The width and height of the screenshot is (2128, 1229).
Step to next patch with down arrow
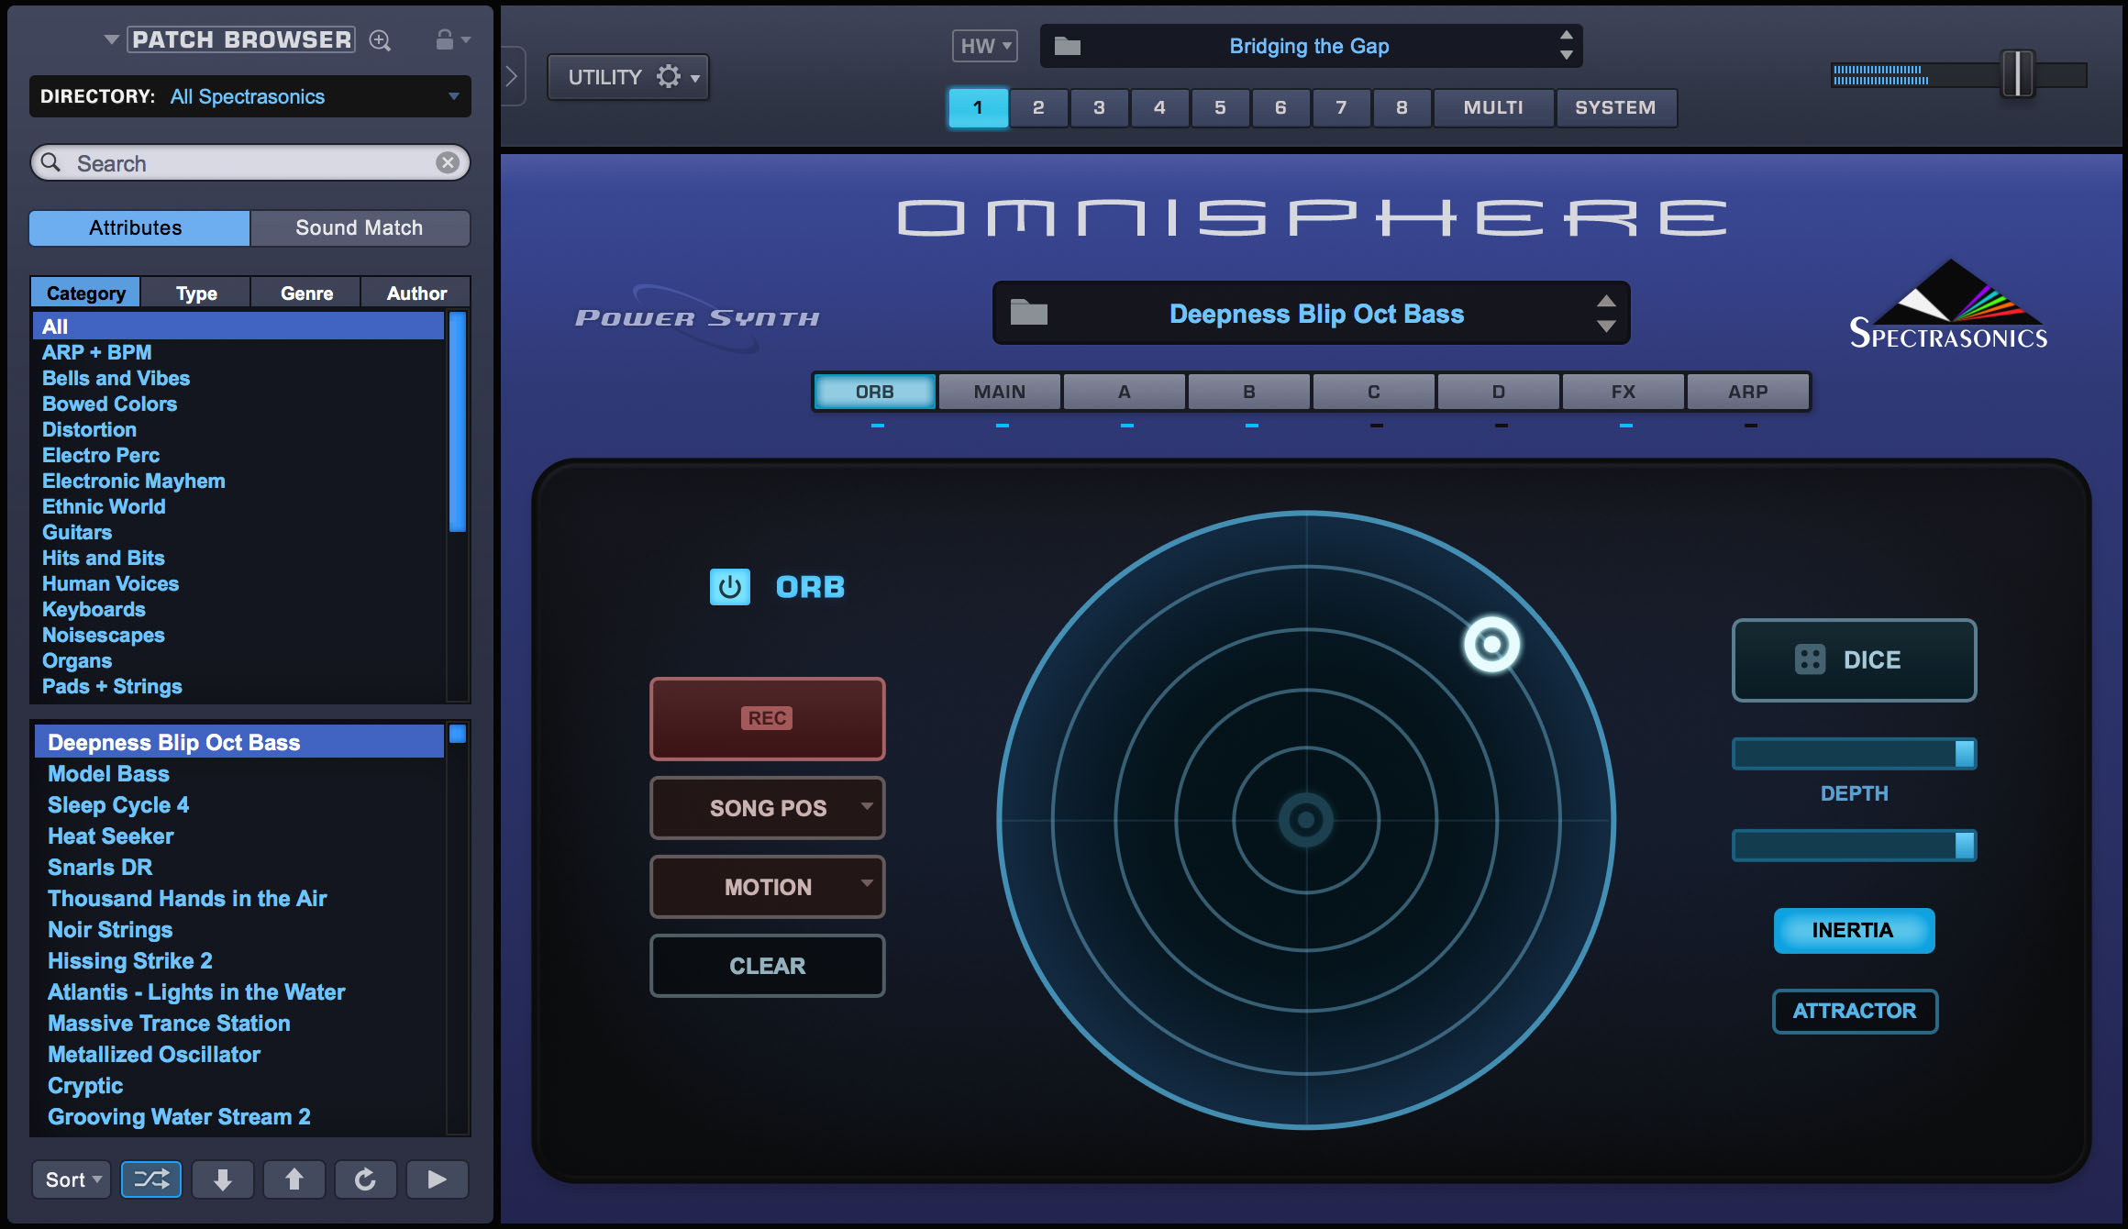pyautogui.click(x=222, y=1179)
